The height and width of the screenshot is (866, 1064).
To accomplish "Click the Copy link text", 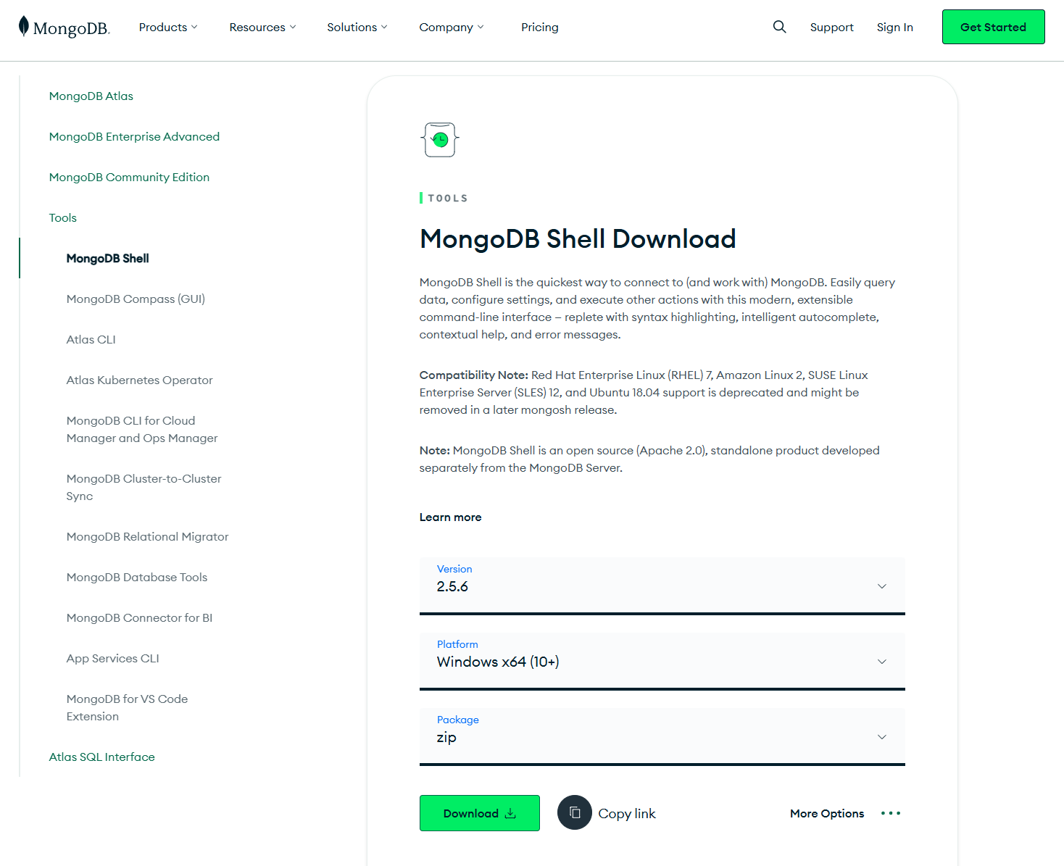I will tap(627, 813).
